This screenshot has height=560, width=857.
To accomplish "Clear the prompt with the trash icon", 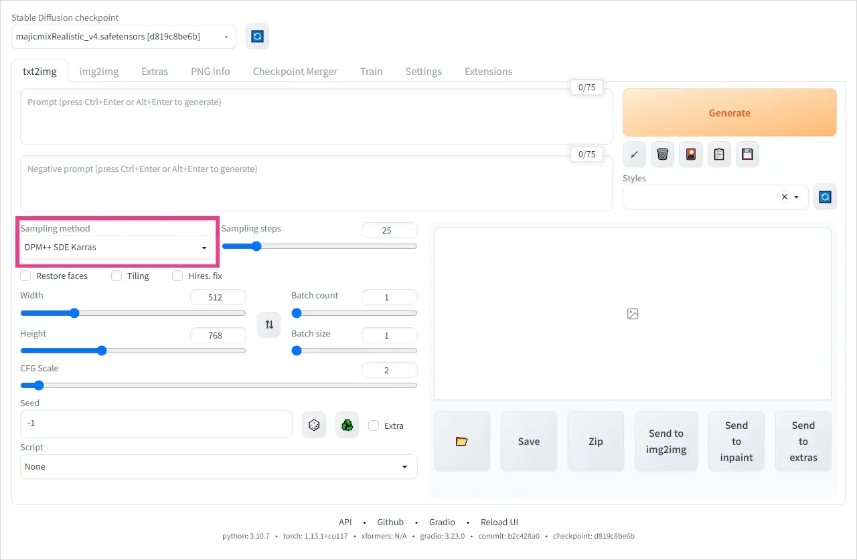I will (x=662, y=155).
